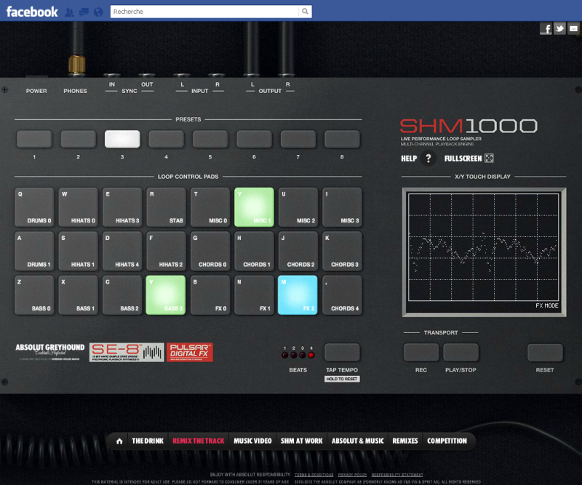Screen dimensions: 582x485
Task: Turn off the green BASS 3 pad
Action: point(167,295)
